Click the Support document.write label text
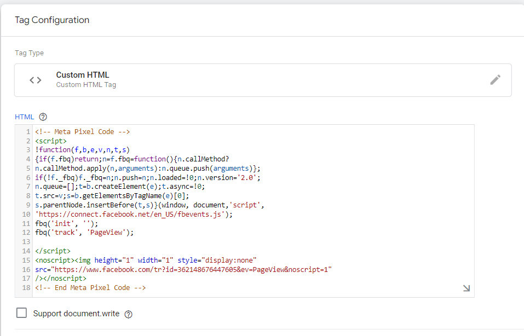 [x=76, y=314]
